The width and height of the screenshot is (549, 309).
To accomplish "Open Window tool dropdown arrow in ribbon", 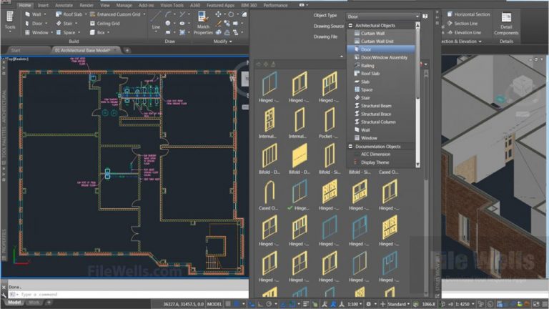I will (51, 33).
